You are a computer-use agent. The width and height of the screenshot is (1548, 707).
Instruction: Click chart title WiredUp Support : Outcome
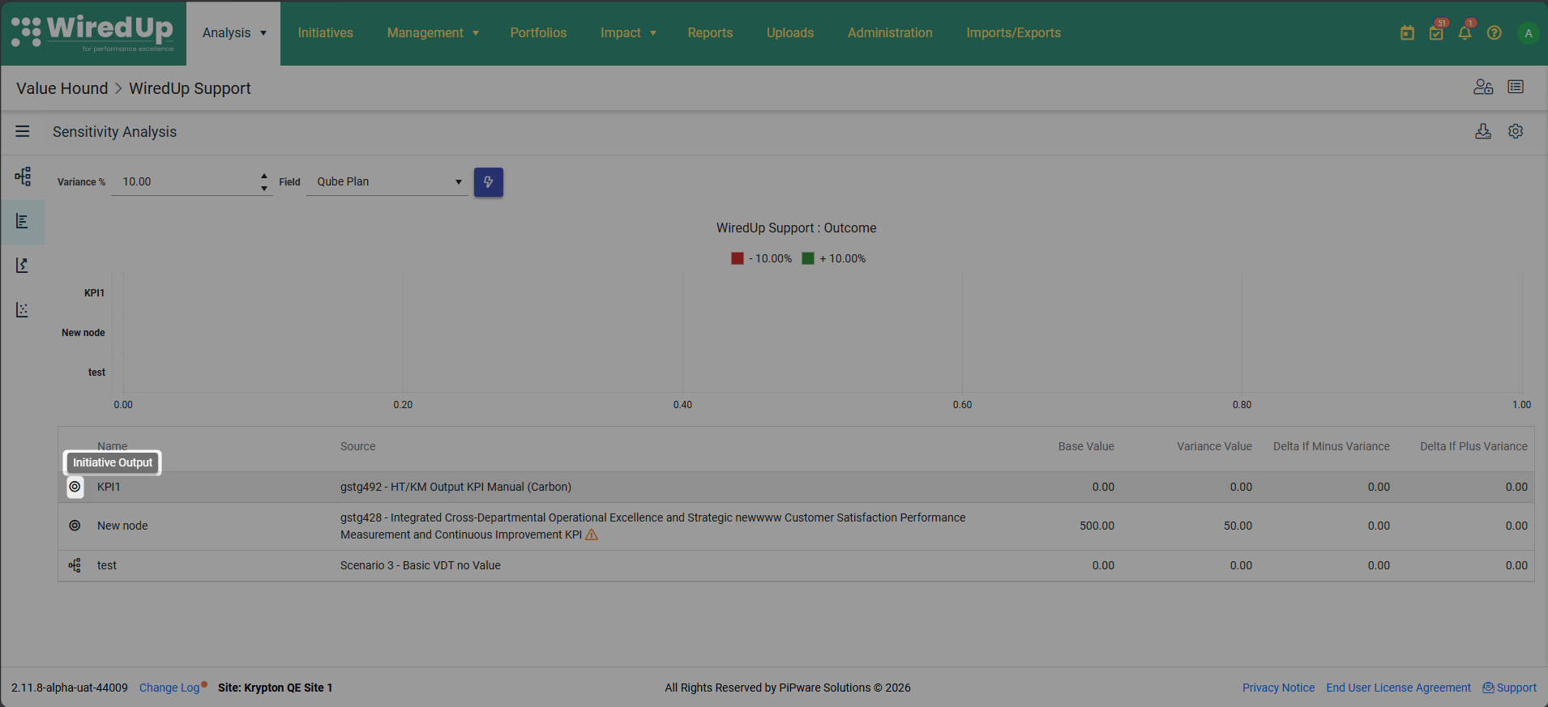[796, 228]
